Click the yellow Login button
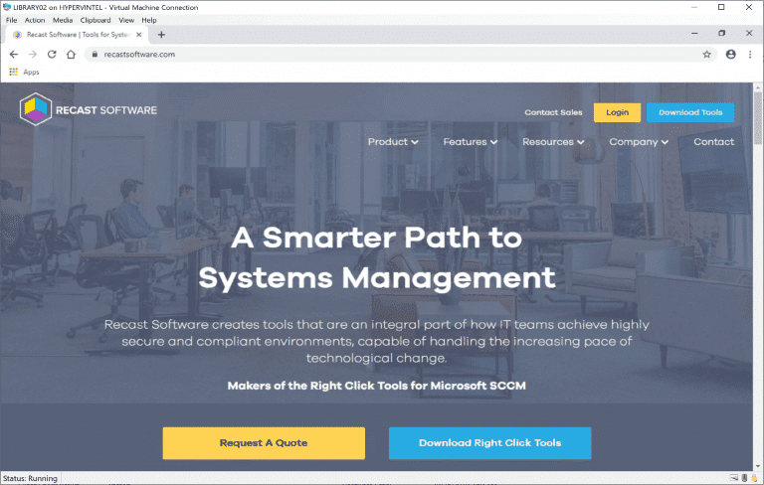 pyautogui.click(x=617, y=112)
